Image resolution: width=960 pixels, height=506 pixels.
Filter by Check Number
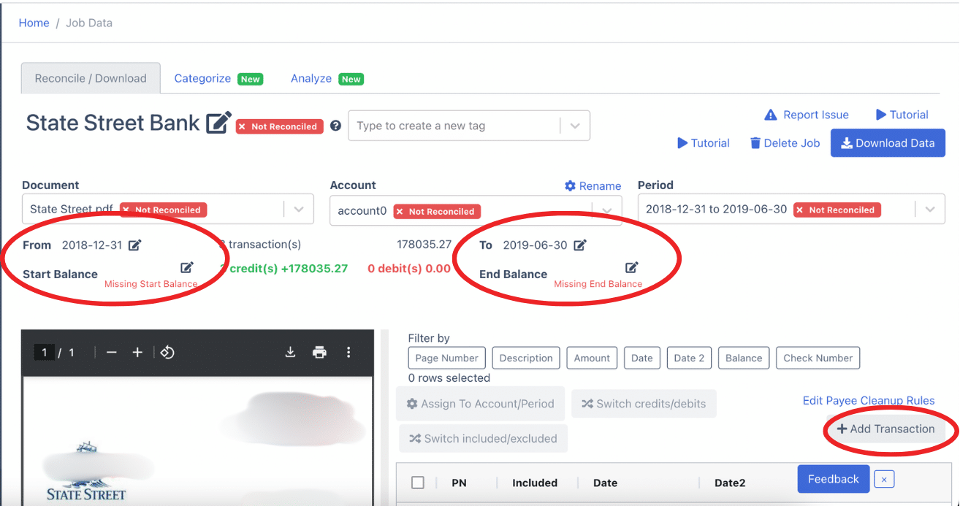click(818, 358)
